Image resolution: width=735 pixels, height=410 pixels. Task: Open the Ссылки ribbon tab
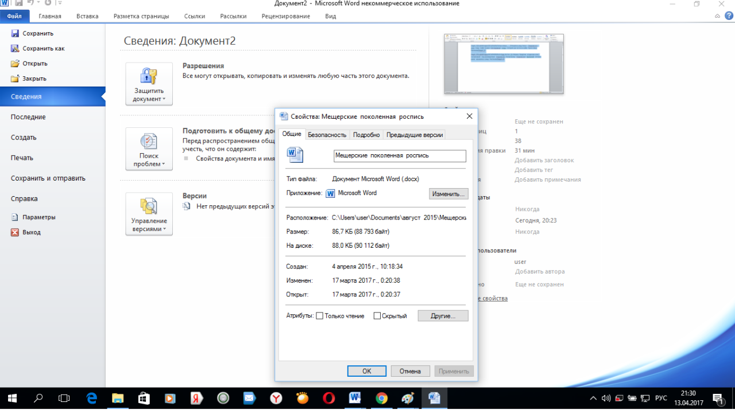[195, 16]
